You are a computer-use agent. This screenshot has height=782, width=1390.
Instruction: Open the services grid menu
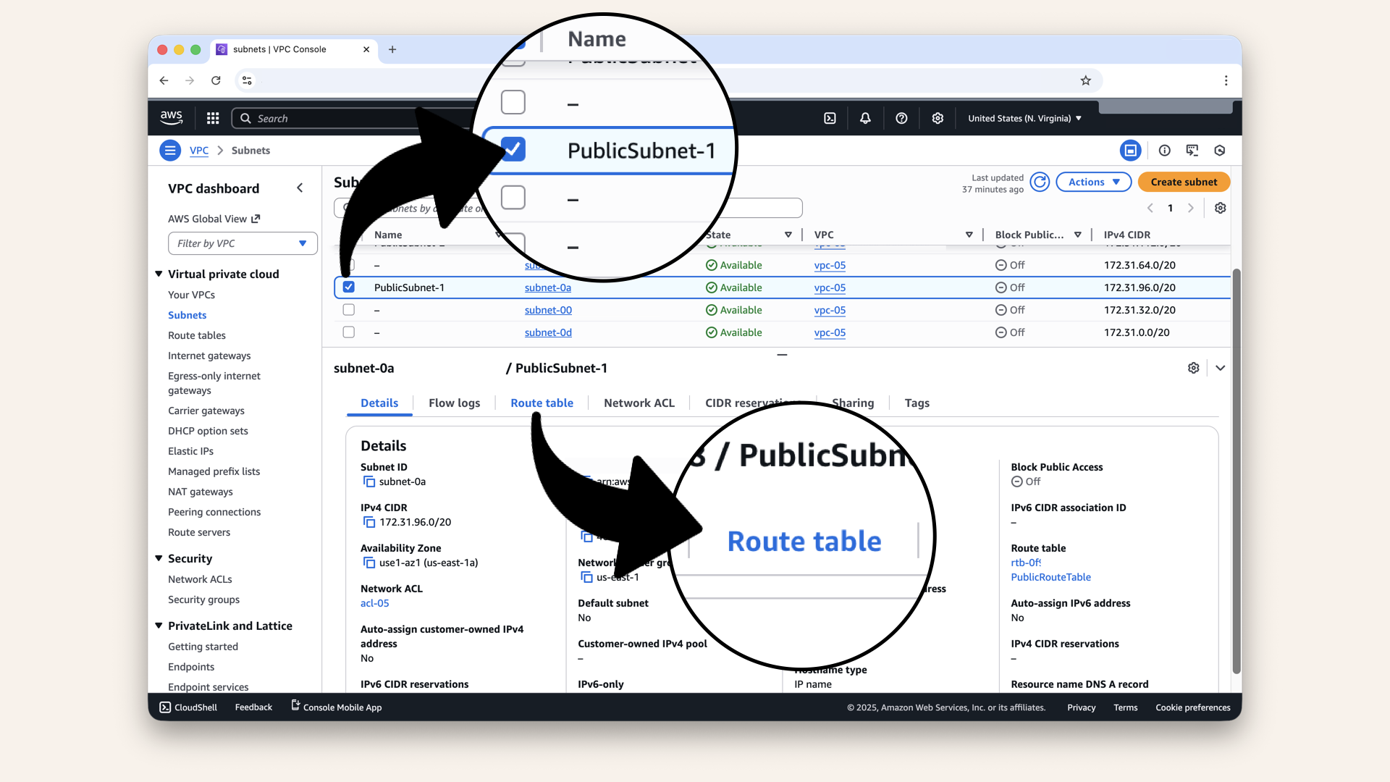point(212,118)
